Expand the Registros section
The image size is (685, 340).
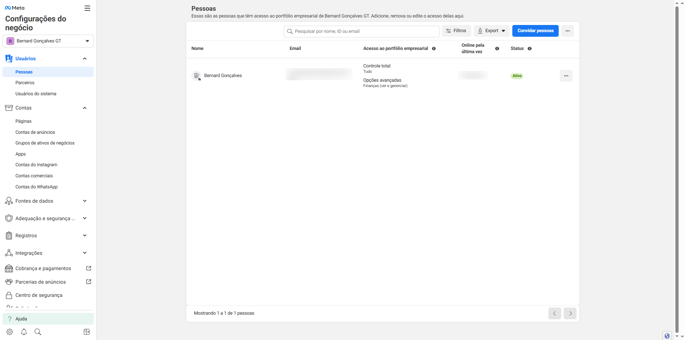click(x=85, y=235)
